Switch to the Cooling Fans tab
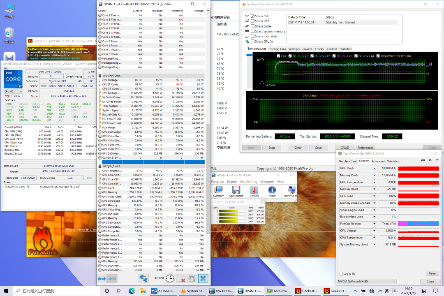 (x=277, y=49)
